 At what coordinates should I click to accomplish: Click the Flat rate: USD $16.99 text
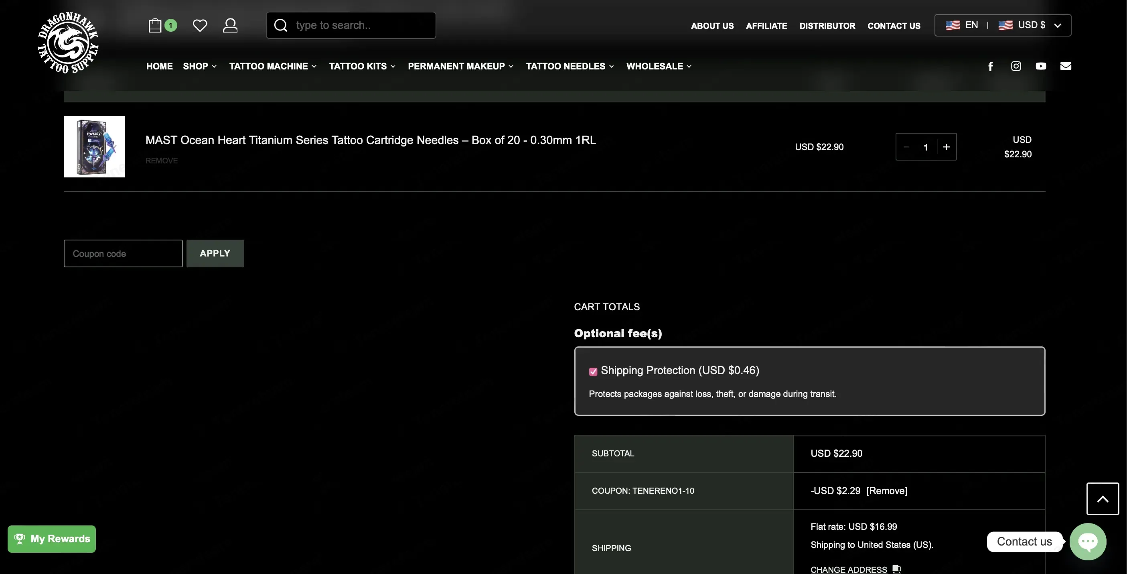tap(853, 527)
